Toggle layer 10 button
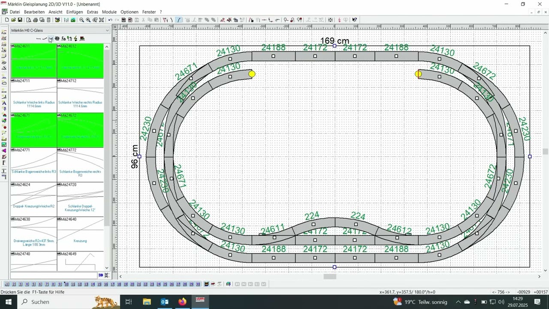 click(66, 284)
